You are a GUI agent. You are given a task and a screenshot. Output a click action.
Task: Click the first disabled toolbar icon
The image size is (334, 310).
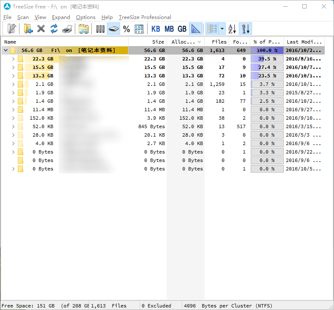click(11, 29)
